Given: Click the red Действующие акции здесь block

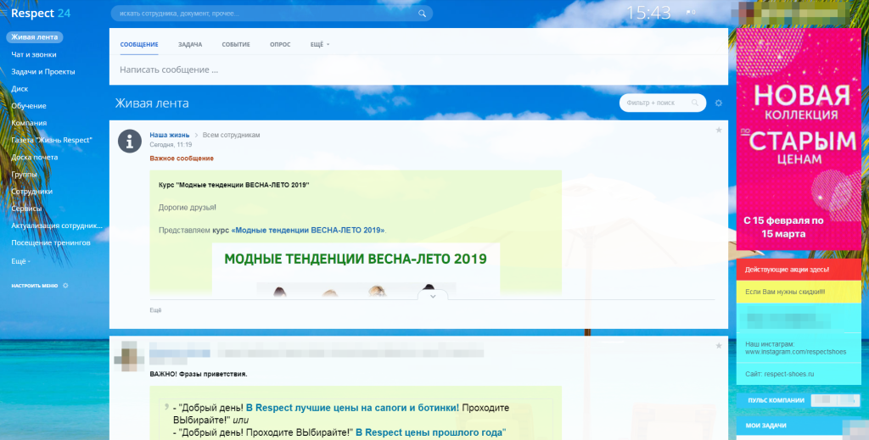Looking at the screenshot, I should pos(799,270).
